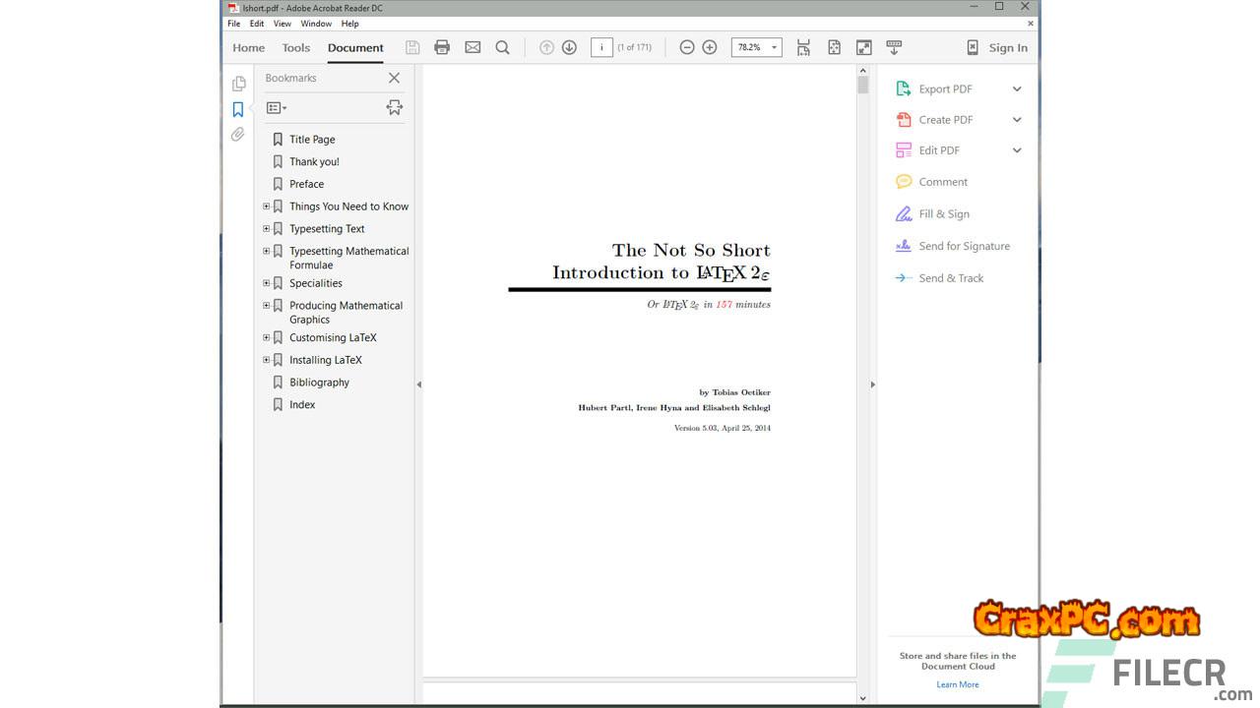Go to next page arrow
The image size is (1260, 708).
[x=569, y=47]
